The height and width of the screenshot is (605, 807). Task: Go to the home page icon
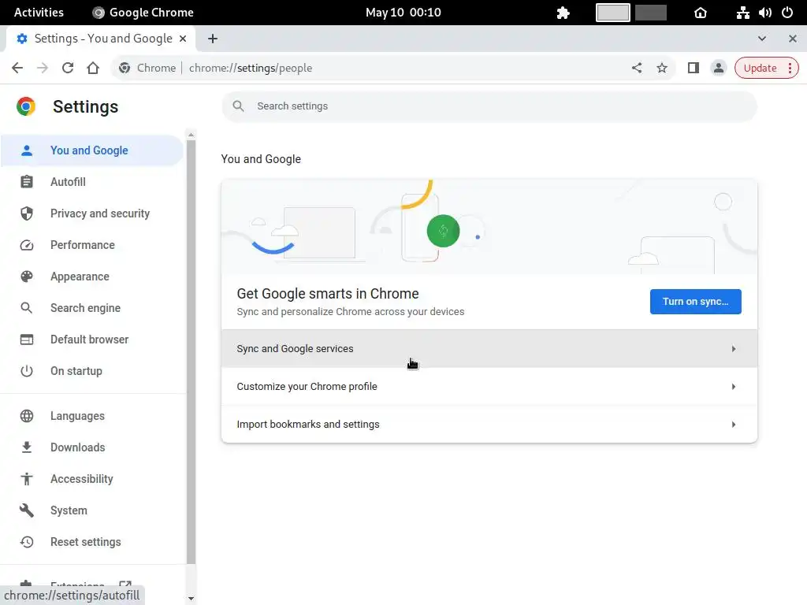(93, 68)
